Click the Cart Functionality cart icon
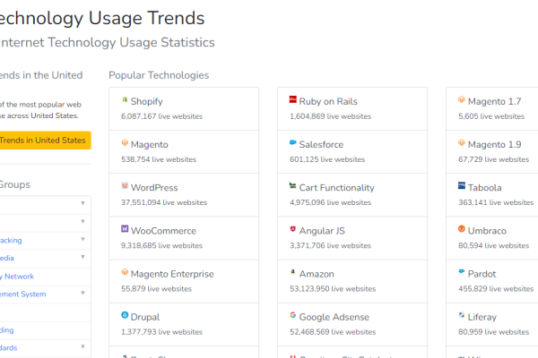Screen dimensions: 538x358 coord(292,185)
